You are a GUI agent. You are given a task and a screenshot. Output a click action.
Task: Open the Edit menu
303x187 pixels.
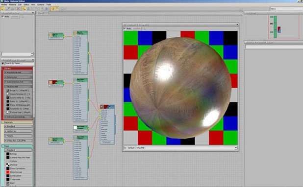pos(20,4)
